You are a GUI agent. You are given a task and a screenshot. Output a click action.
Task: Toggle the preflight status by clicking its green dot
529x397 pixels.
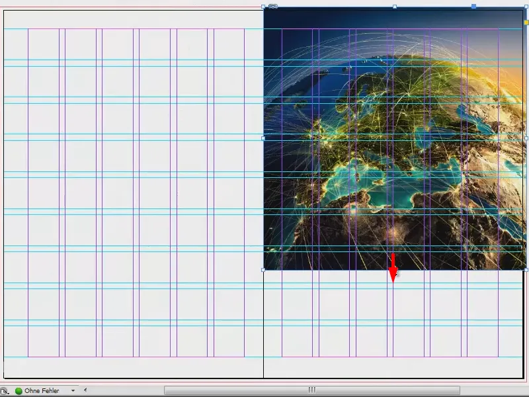tap(19, 390)
